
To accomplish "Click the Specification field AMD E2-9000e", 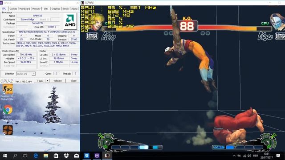I will (x=48, y=32).
